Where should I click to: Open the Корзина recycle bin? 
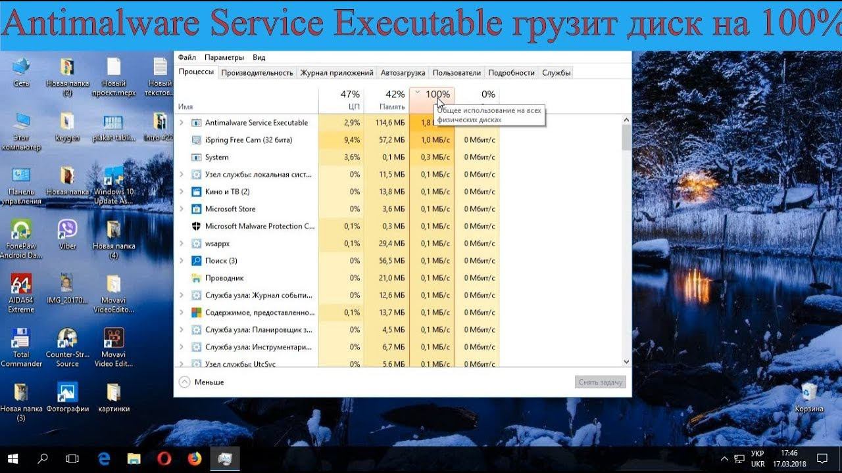point(808,397)
